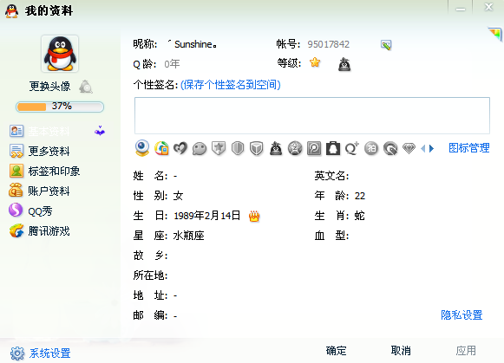
Task: Click the 确定 button
Action: [x=336, y=351]
